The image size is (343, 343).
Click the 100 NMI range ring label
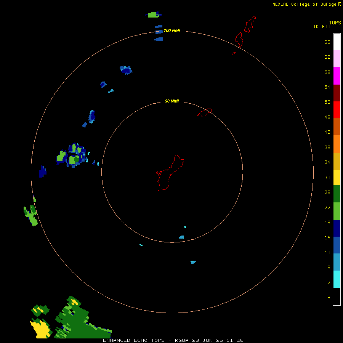(172, 30)
